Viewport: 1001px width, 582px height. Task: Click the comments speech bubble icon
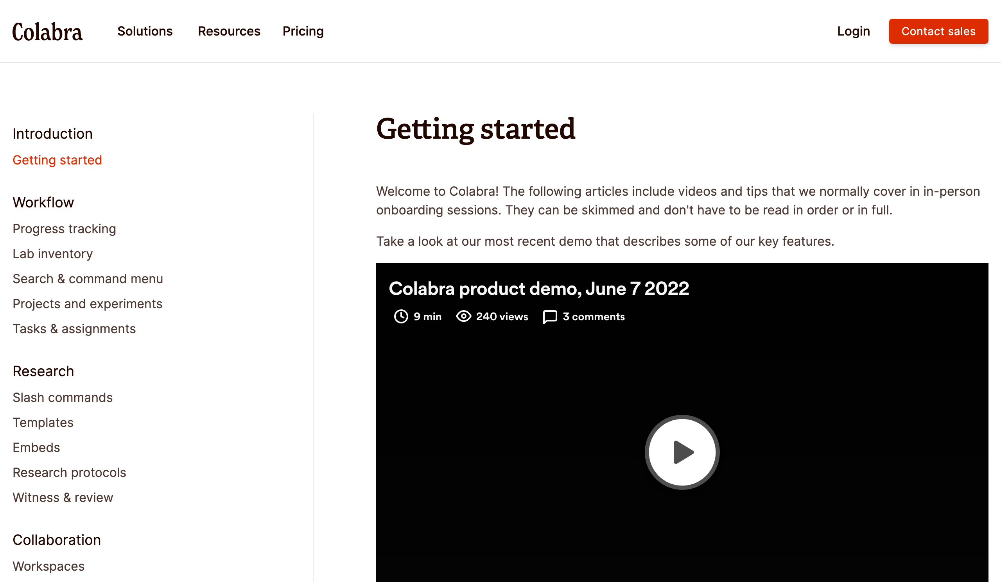(x=550, y=317)
